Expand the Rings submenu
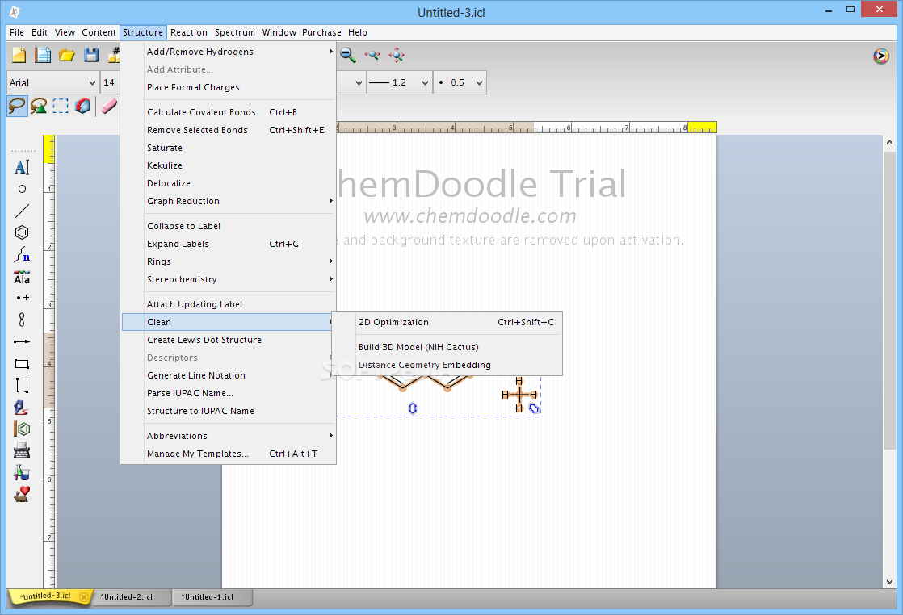903x615 pixels. coord(229,261)
